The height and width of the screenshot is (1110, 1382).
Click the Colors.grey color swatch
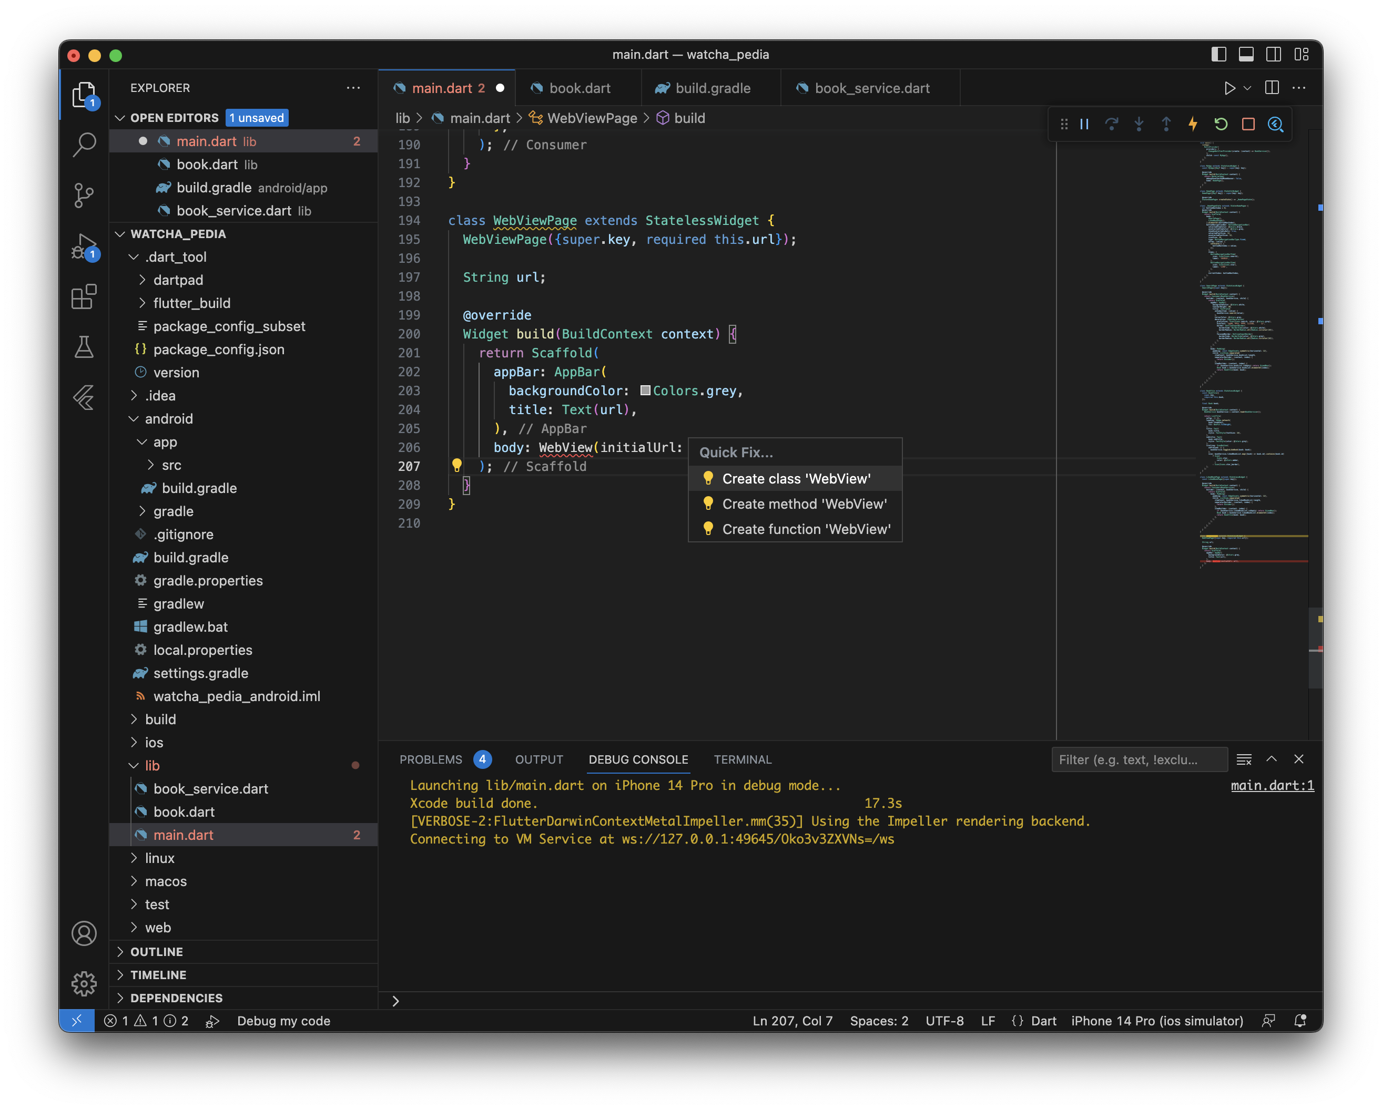[x=645, y=390]
